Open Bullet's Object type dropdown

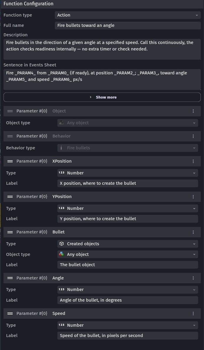(x=127, y=254)
